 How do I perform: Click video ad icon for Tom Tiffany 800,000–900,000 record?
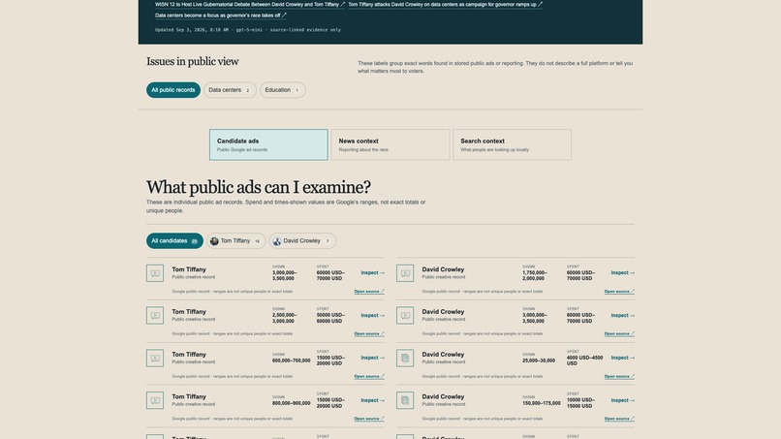click(x=155, y=400)
